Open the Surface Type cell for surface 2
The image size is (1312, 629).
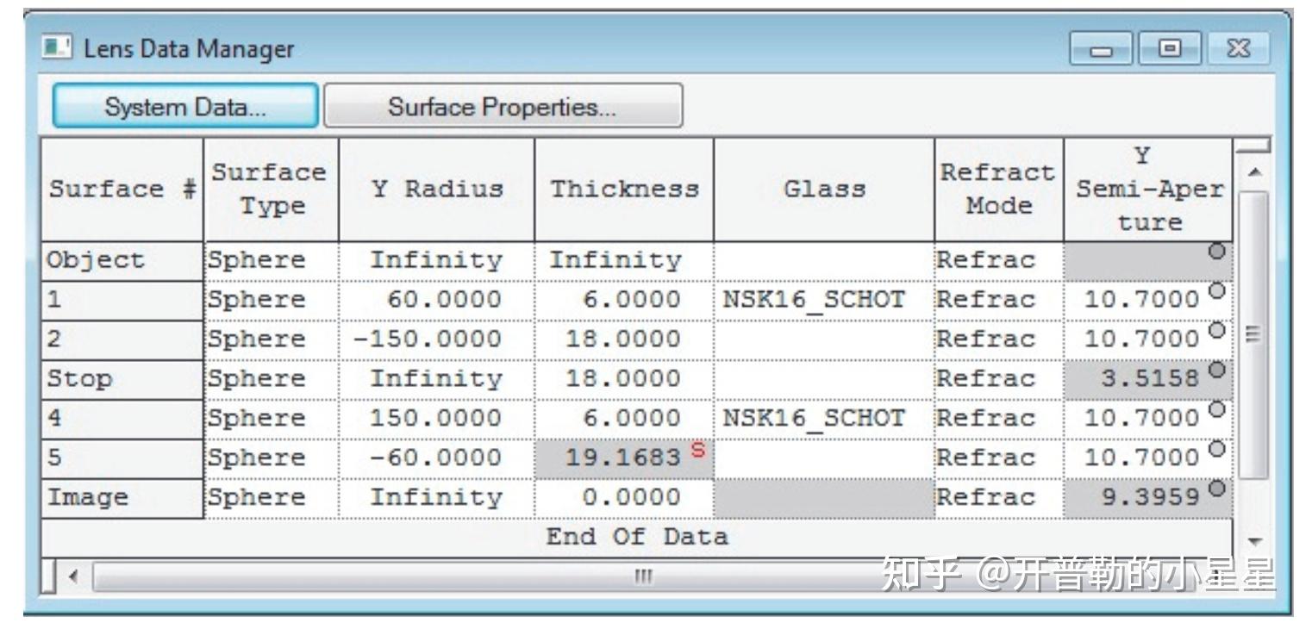[x=270, y=339]
